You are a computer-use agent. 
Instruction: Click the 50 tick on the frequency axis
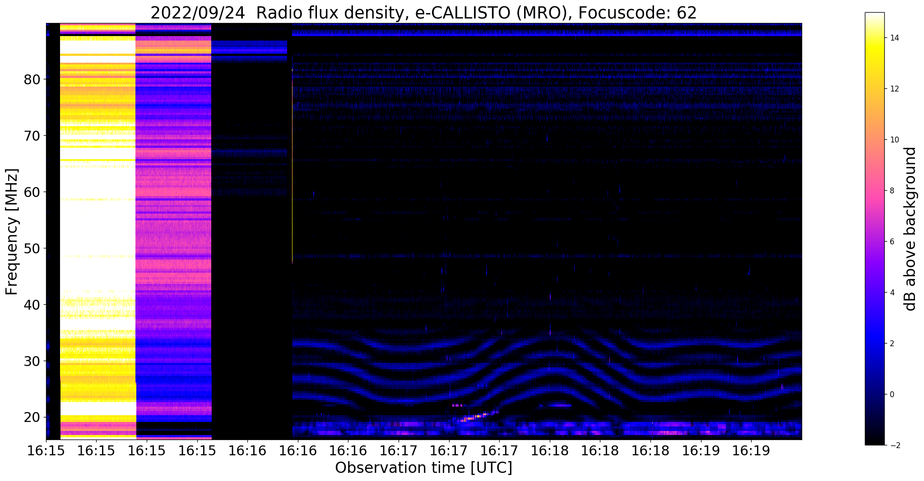32,248
